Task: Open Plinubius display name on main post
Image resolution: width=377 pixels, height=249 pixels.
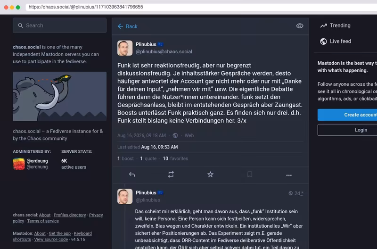Action: 146,44
